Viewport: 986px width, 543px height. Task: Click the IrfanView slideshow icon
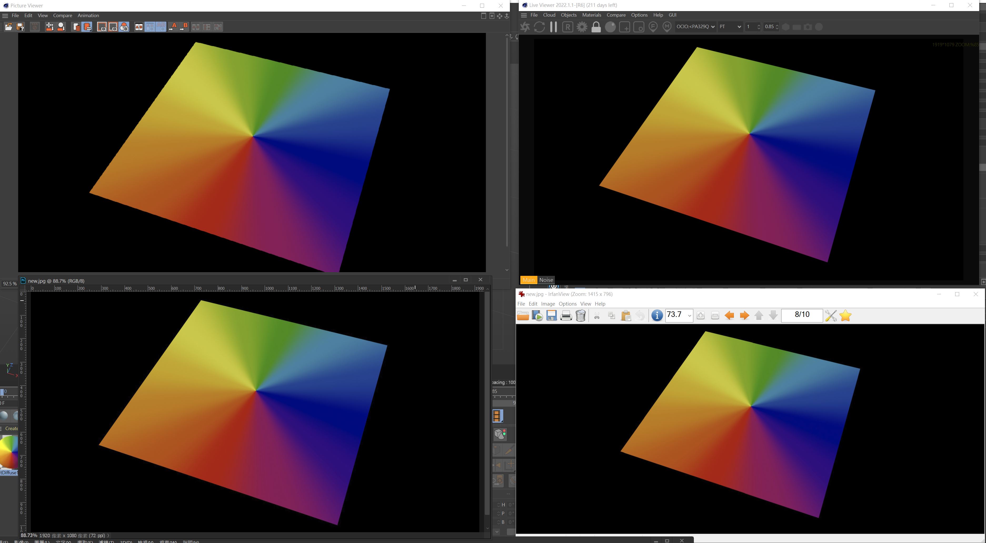(x=537, y=316)
